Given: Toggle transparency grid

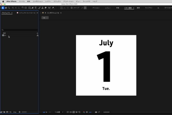Looking at the screenshot, I should [x=71, y=112].
